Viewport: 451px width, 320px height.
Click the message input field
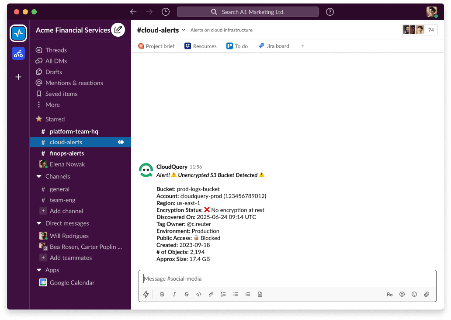pos(287,278)
